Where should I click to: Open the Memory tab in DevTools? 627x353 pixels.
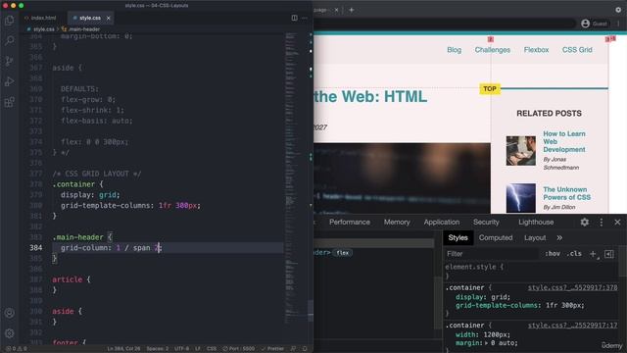click(397, 223)
